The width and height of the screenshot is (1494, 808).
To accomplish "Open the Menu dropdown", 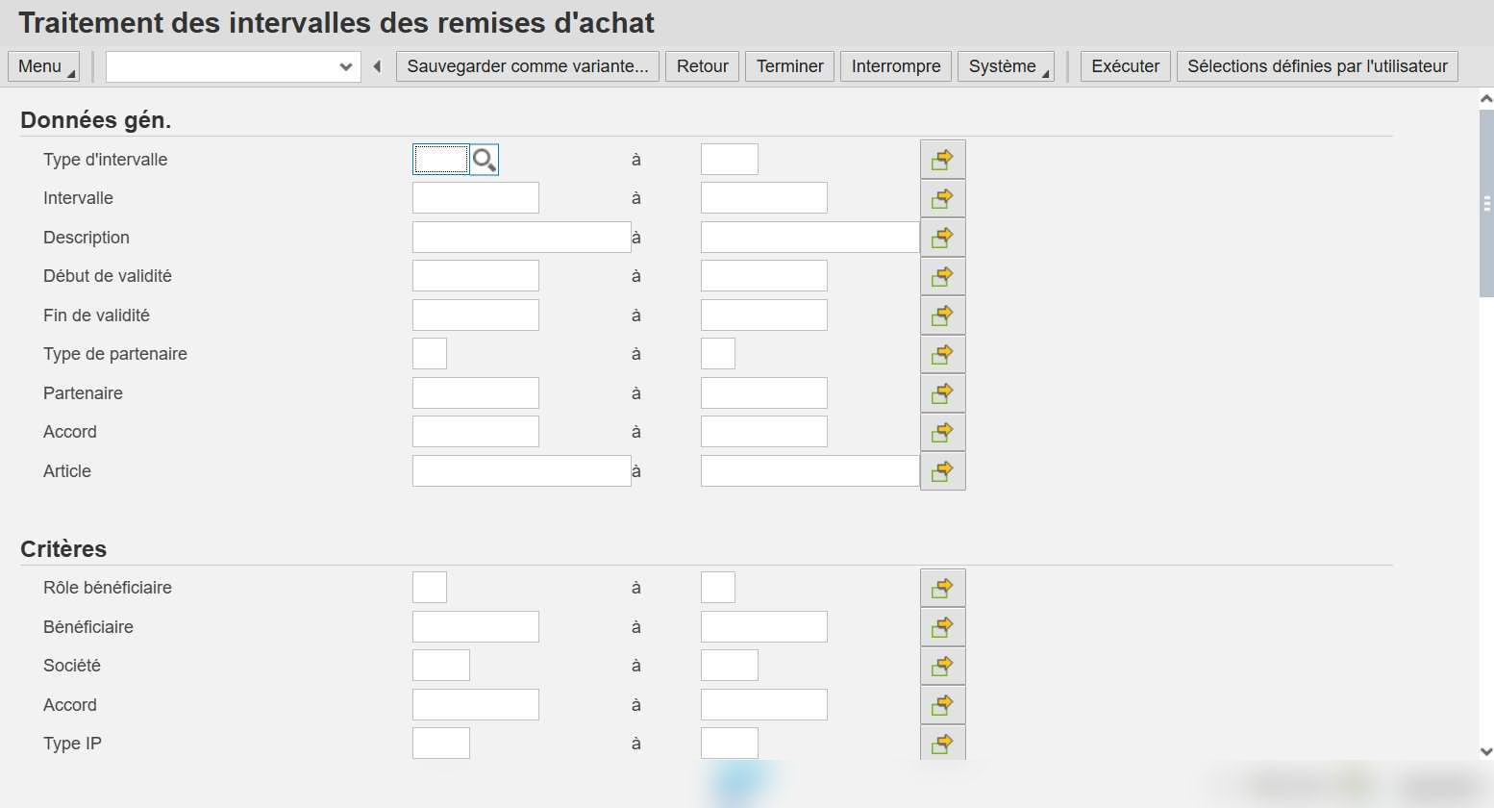I will (43, 66).
